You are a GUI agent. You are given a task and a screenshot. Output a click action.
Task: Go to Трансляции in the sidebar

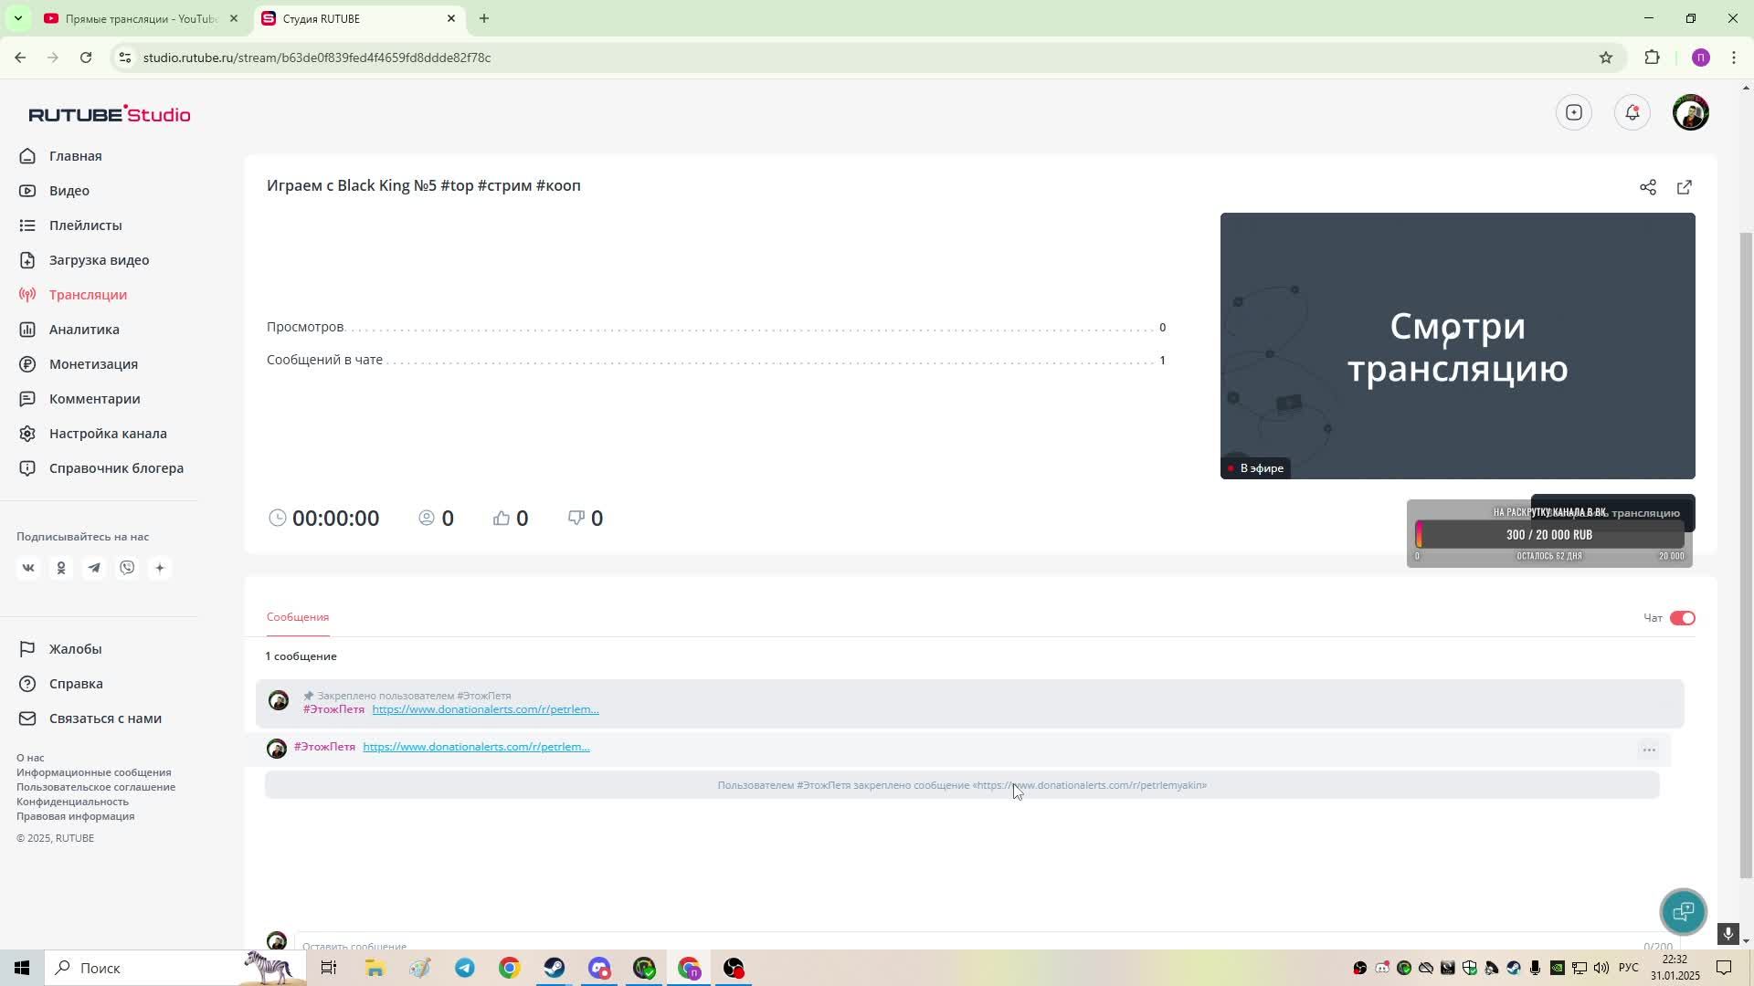tap(88, 295)
